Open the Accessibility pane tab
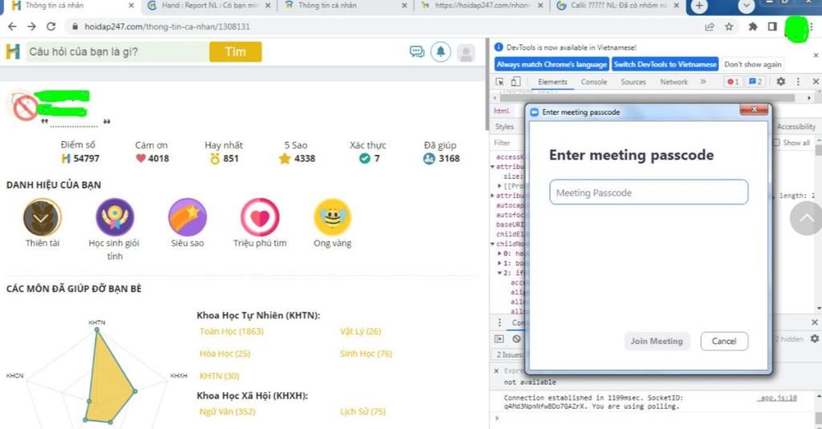The image size is (822, 429). 796,127
